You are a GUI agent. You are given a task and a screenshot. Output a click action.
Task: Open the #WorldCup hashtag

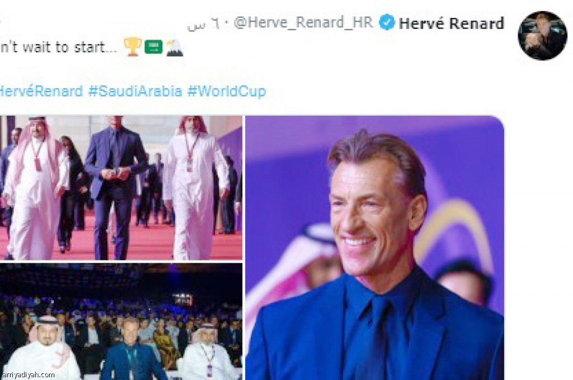coord(227,91)
